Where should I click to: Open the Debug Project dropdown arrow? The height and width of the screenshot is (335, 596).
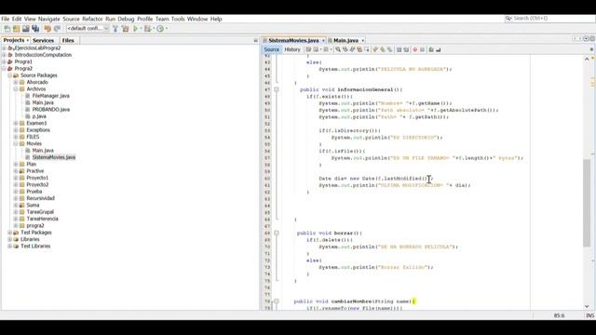[x=153, y=29]
